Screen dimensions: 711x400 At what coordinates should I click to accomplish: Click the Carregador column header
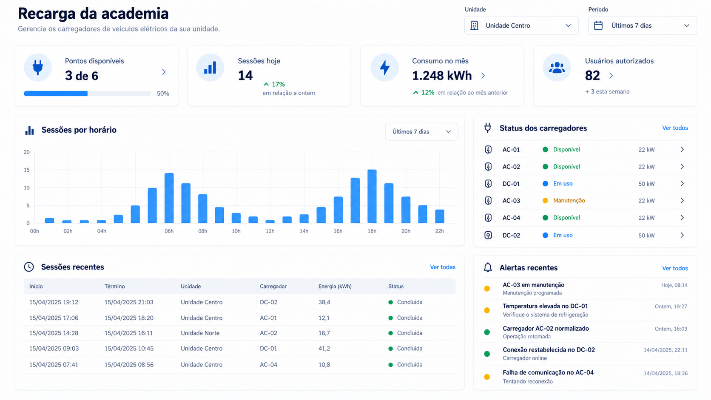click(x=273, y=287)
